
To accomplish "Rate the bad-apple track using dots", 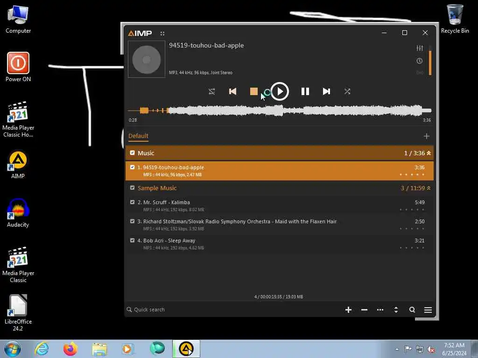I will point(412,175).
